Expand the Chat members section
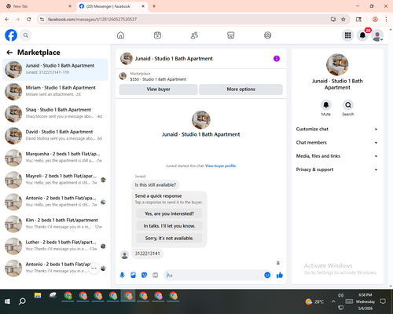 (x=337, y=143)
